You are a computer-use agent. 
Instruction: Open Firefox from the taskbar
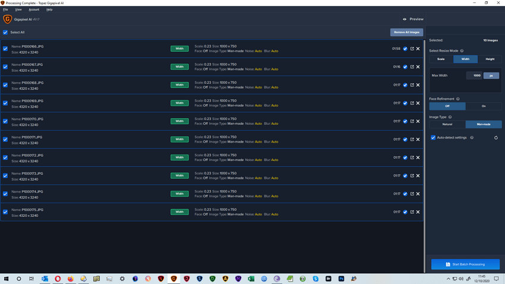point(71,279)
